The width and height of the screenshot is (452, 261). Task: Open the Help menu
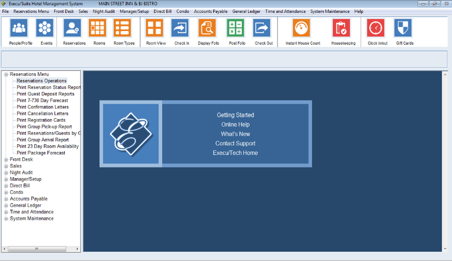coord(359,12)
